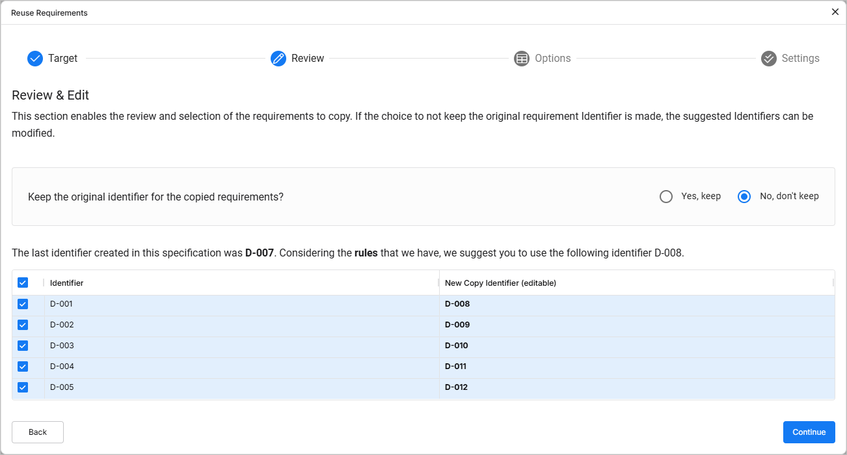
Task: Toggle the select-all header checkbox
Action: coord(23,283)
